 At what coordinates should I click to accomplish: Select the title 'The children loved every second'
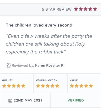coord(39,25)
